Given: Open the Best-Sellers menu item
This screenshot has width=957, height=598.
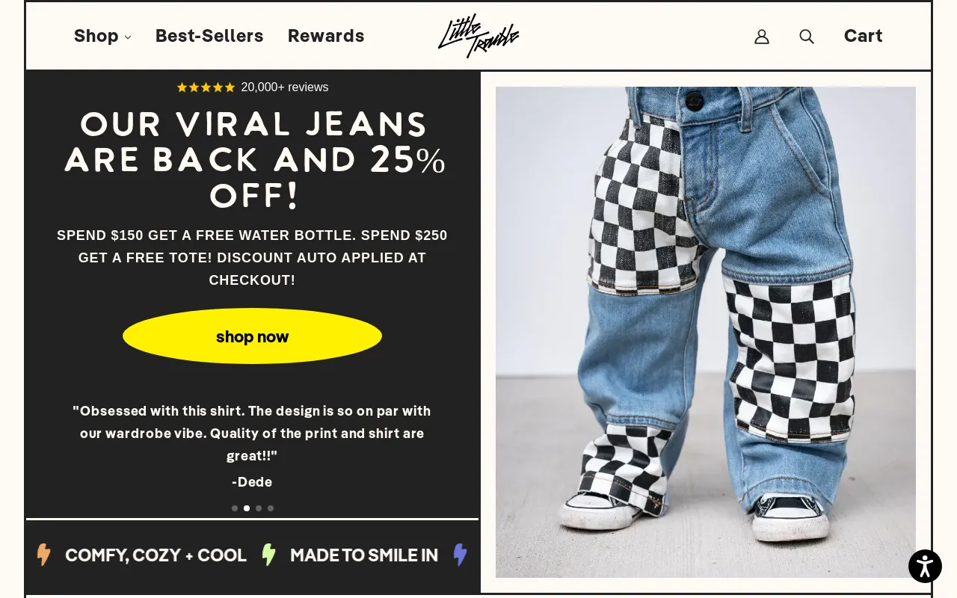Looking at the screenshot, I should 209,36.
